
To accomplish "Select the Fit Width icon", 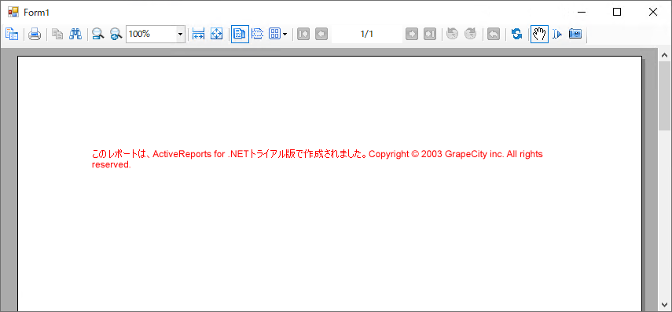I will click(198, 34).
